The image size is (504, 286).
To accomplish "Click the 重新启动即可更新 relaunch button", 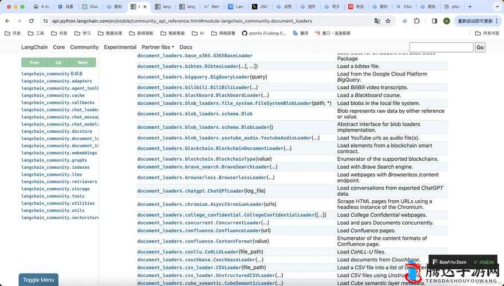I will [x=477, y=21].
